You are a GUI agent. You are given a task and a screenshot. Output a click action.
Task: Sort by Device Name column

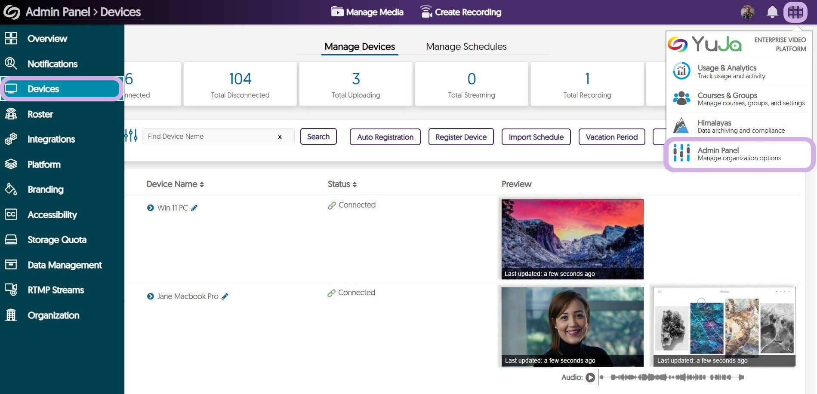[x=175, y=184]
